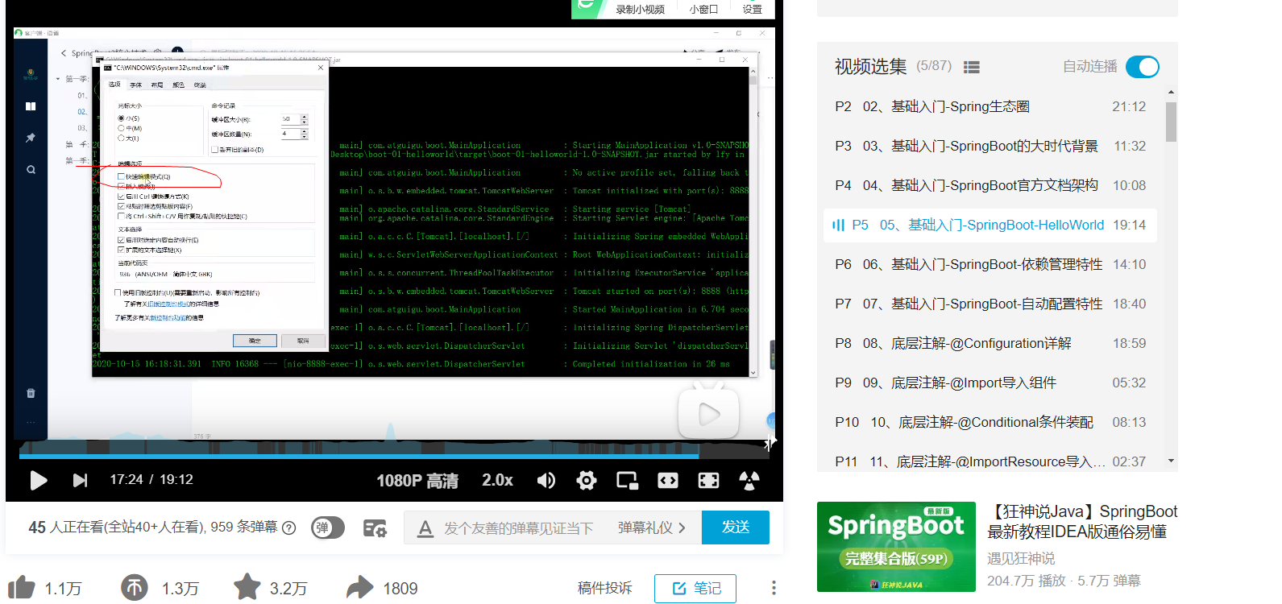Switch to the 终端 tab in cmd properties
This screenshot has width=1282, height=604.
[x=200, y=85]
